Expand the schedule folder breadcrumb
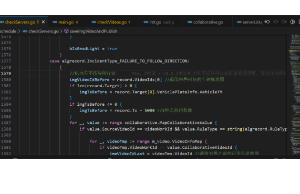This screenshot has width=300, height=194. click(9, 31)
